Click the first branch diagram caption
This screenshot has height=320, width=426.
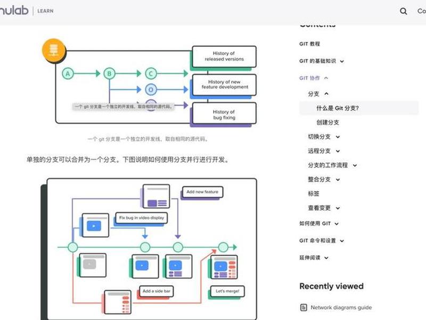[x=148, y=139]
